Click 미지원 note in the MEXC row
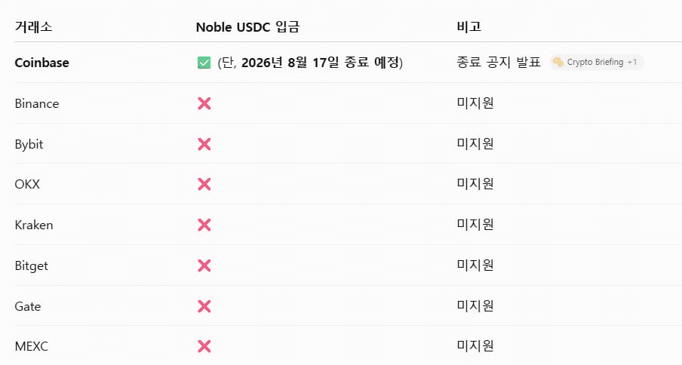This screenshot has height=365, width=682. click(x=475, y=346)
